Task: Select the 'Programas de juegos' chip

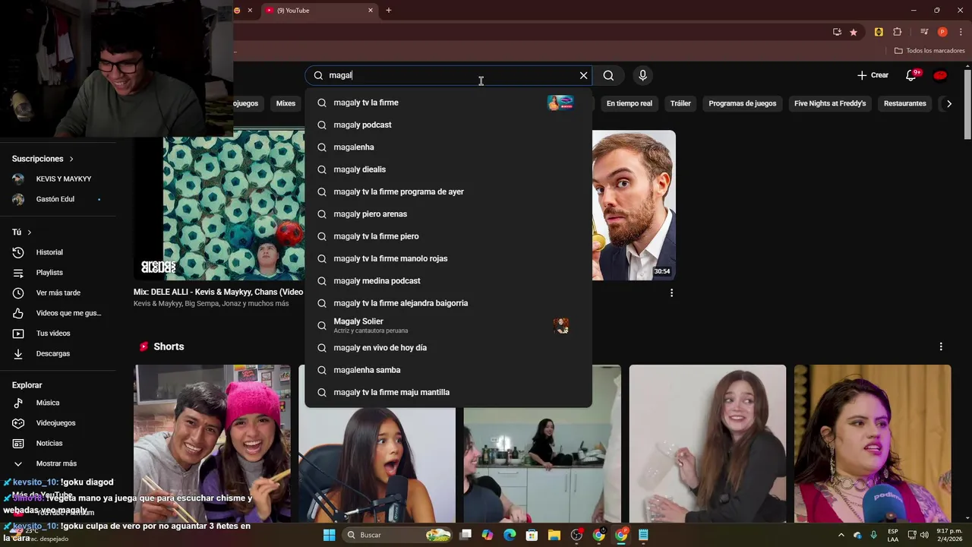Action: [x=742, y=103]
